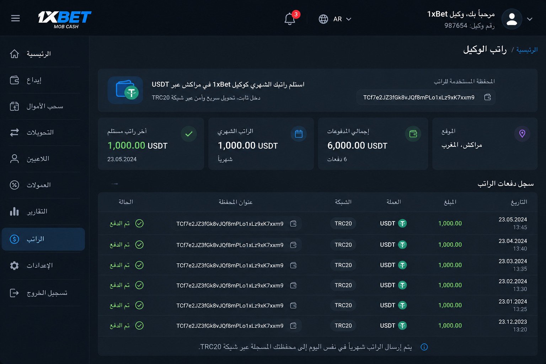Expand the AR language dropdown

[342, 19]
